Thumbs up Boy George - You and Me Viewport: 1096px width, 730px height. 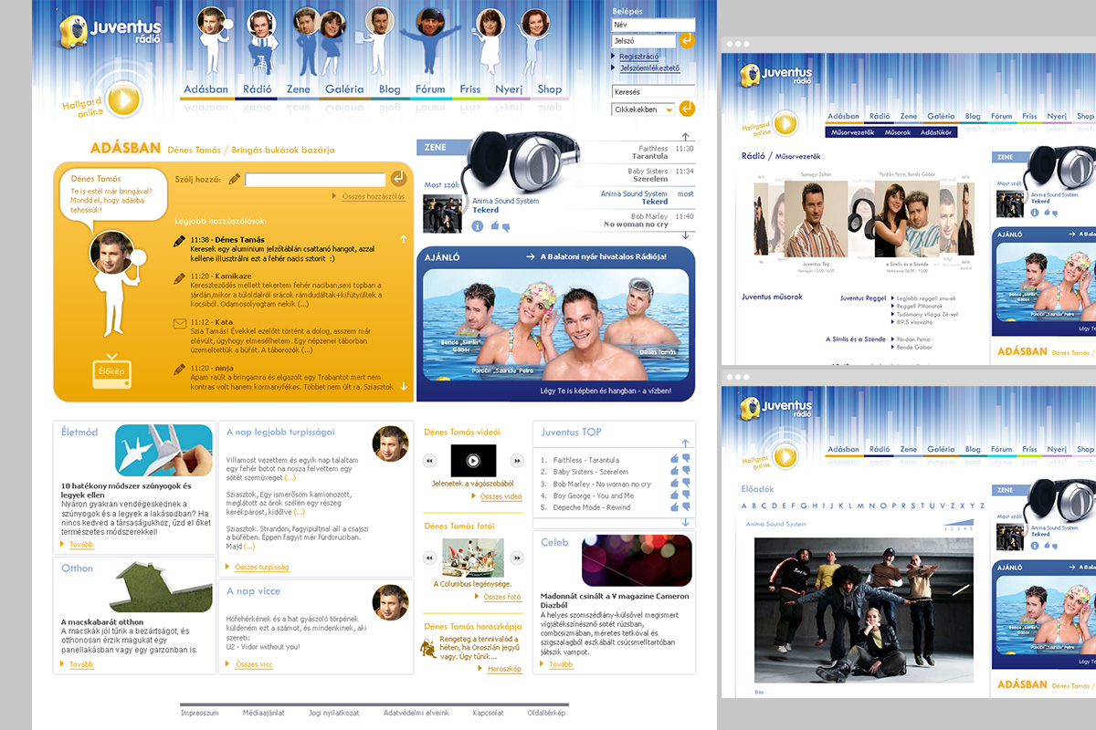click(675, 495)
